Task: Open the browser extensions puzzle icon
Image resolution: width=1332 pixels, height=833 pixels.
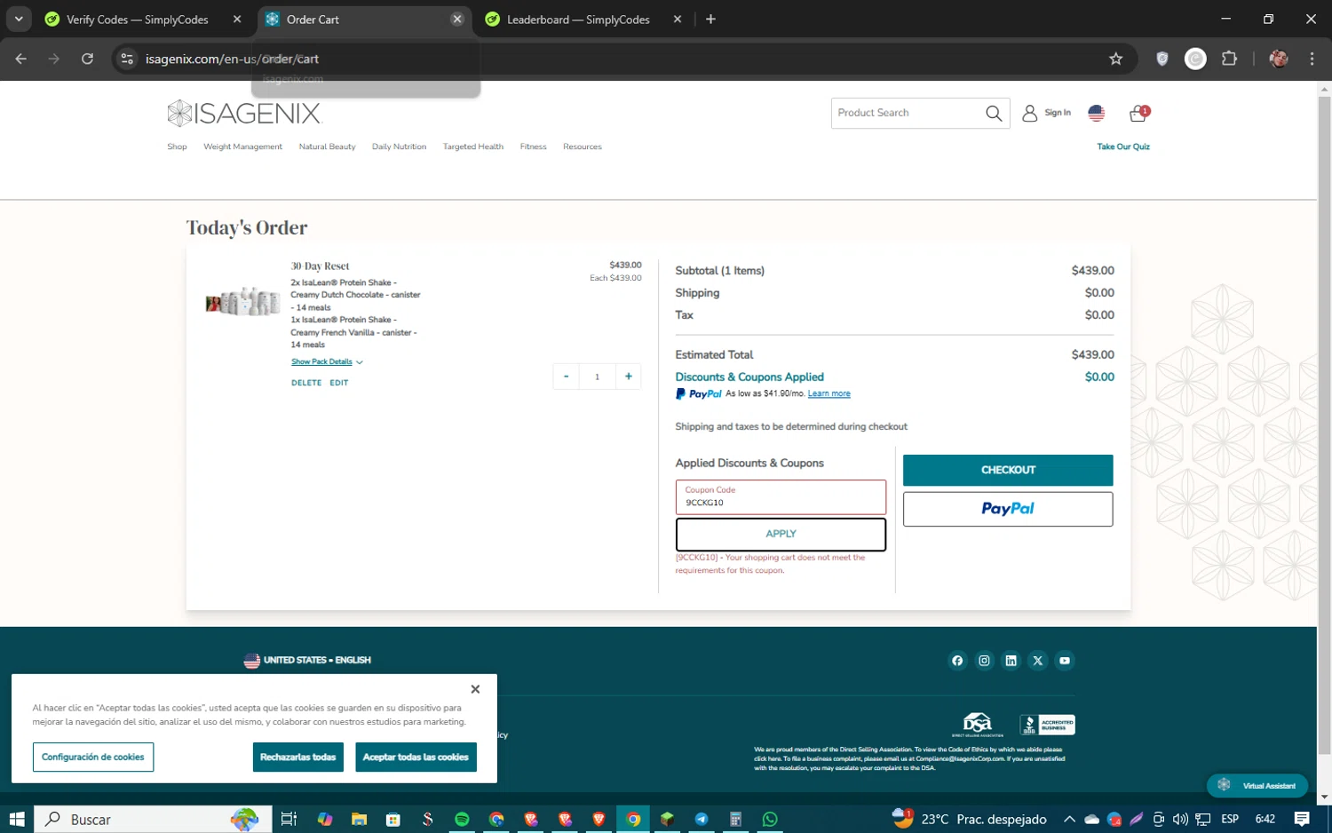Action: pos(1230,59)
